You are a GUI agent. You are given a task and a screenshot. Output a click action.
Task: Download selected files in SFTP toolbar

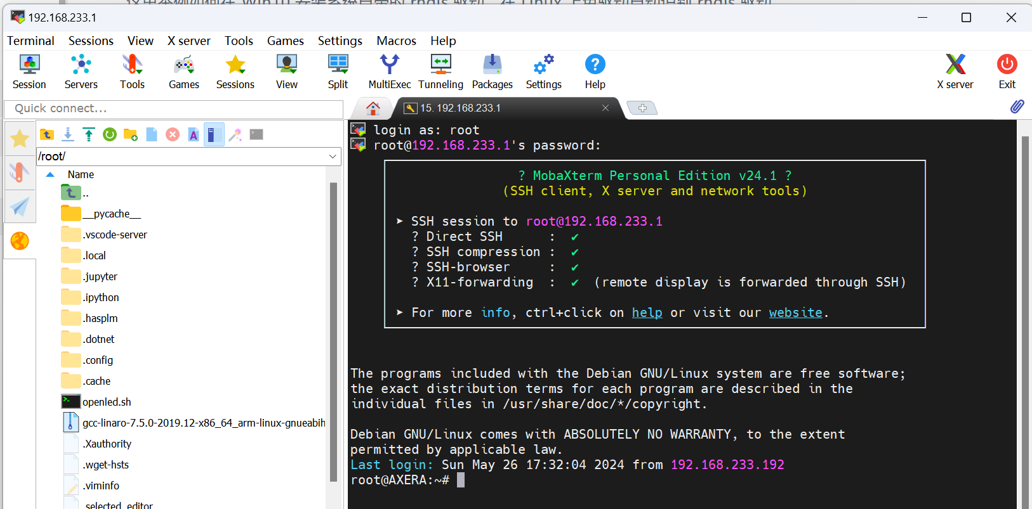pos(68,134)
